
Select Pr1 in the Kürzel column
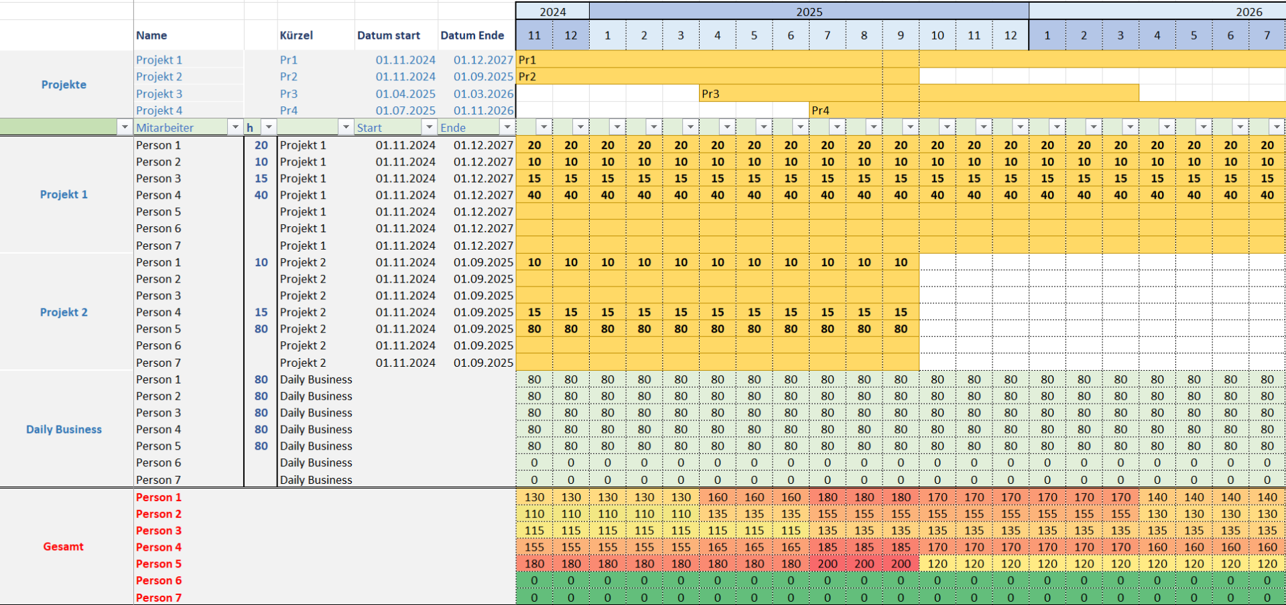coord(289,60)
